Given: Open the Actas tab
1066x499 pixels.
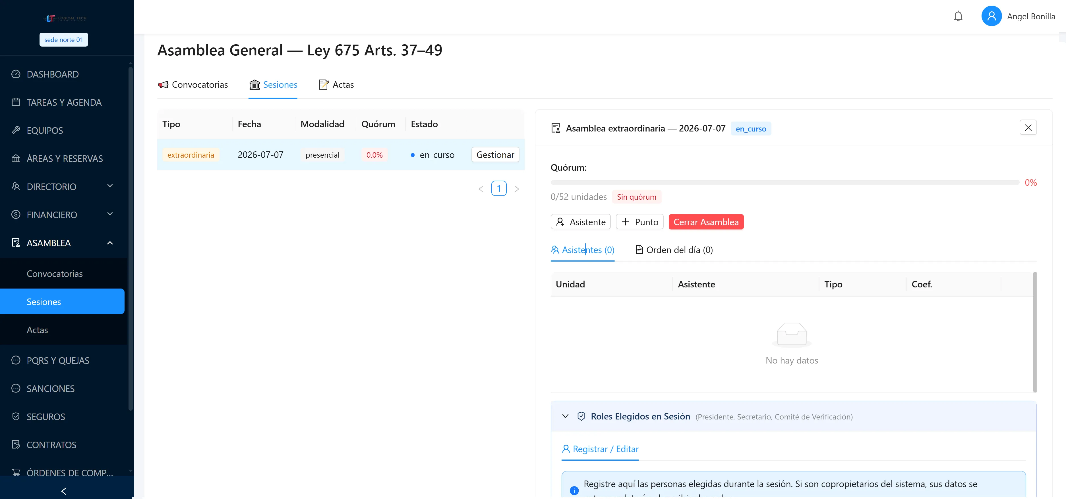Looking at the screenshot, I should click(336, 85).
